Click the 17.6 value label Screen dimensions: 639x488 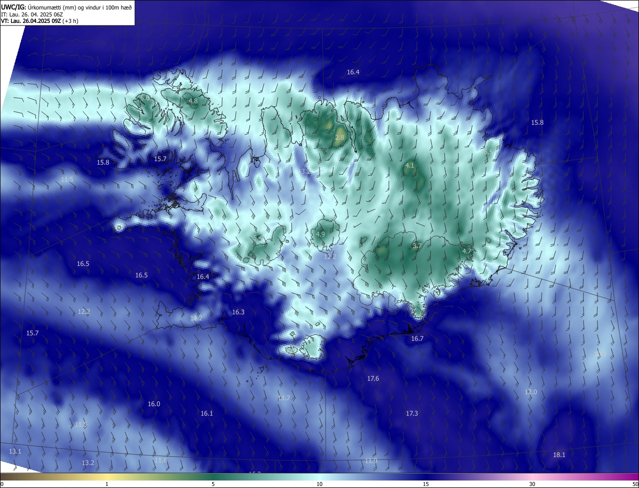pos(373,378)
